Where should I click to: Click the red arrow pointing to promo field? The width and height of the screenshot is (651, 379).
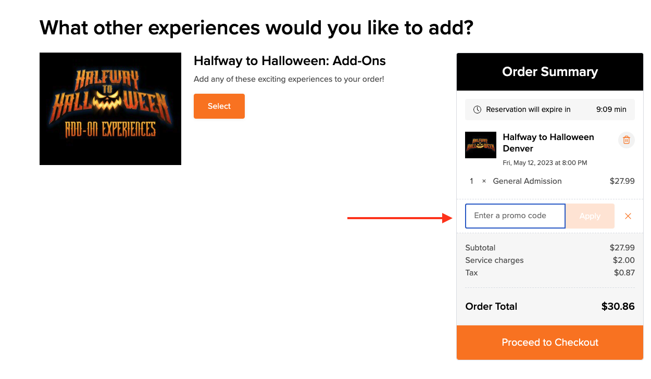399,218
